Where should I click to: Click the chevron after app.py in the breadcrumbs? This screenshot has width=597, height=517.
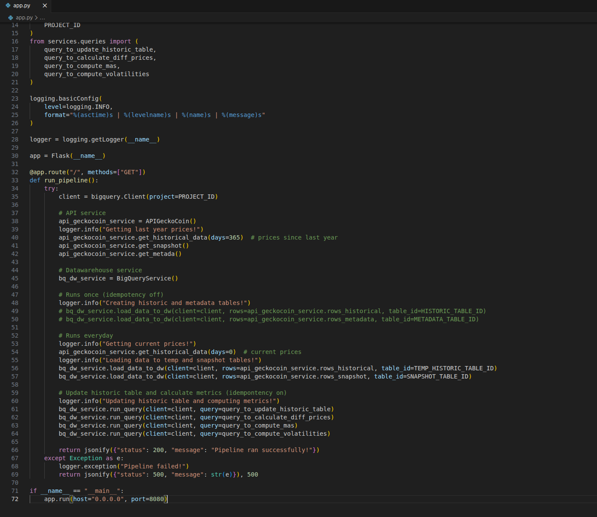[x=36, y=18]
